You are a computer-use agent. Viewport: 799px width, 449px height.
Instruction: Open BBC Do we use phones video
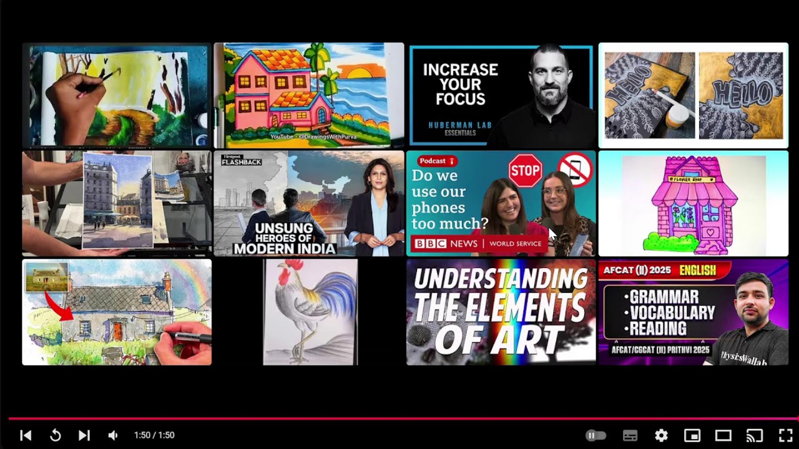pos(501,203)
